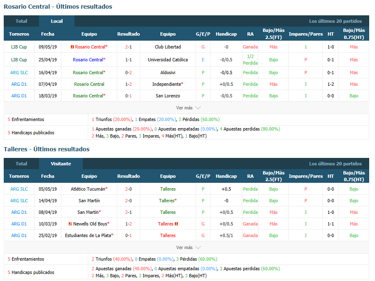Click Ganada RA cell in Club Libertad row
375x281 pixels.
click(x=250, y=47)
